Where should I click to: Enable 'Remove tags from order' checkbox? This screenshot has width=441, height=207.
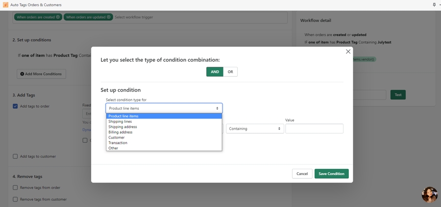pyautogui.click(x=15, y=187)
